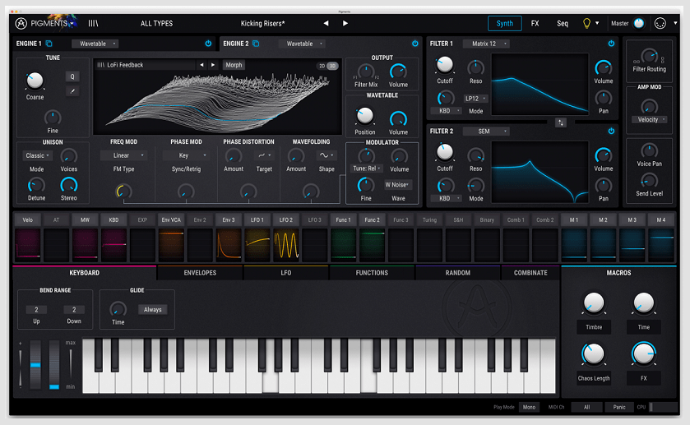This screenshot has width=690, height=425.
Task: Open the Velocity amp mod dropdown
Action: [650, 120]
